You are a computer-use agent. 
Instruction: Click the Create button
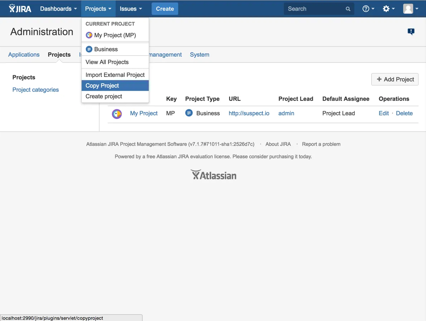165,9
